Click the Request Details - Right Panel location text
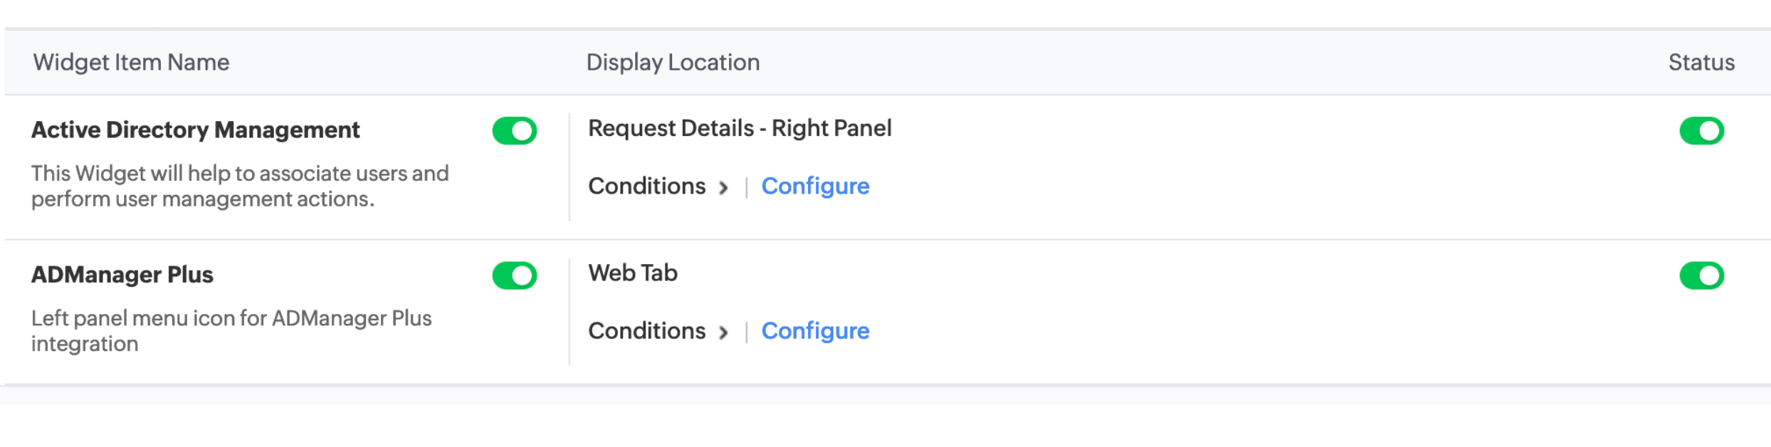The image size is (1771, 447). pyautogui.click(x=740, y=129)
